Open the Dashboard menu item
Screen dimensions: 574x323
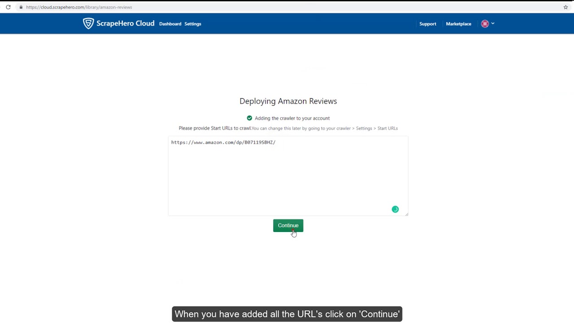click(x=170, y=24)
